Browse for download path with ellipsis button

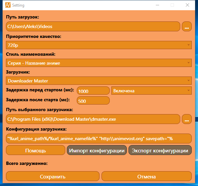point(187,26)
